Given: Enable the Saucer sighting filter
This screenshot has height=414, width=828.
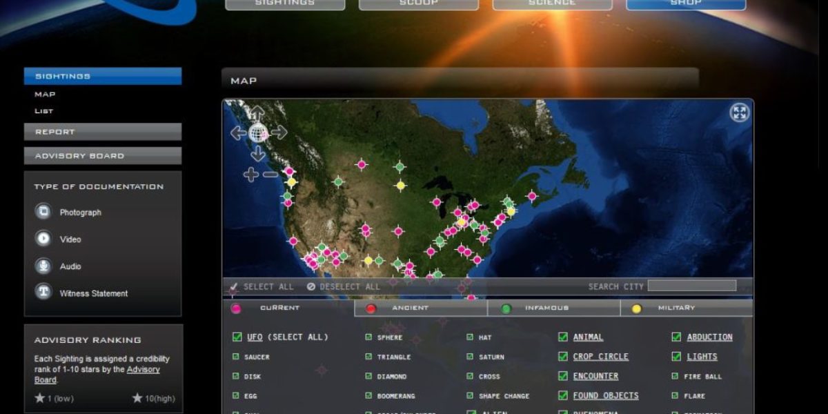Looking at the screenshot, I should (235, 357).
